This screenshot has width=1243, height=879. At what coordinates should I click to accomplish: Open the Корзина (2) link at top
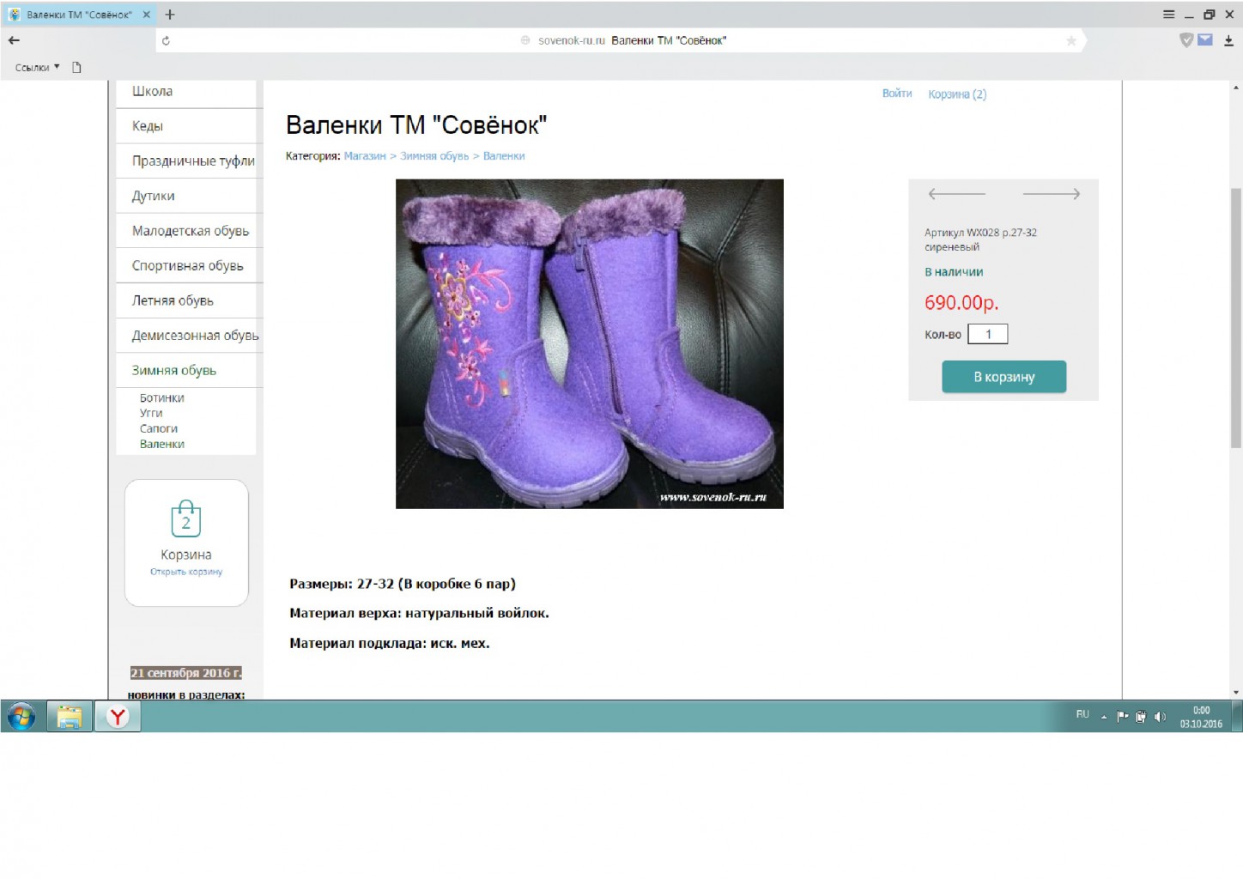click(957, 94)
